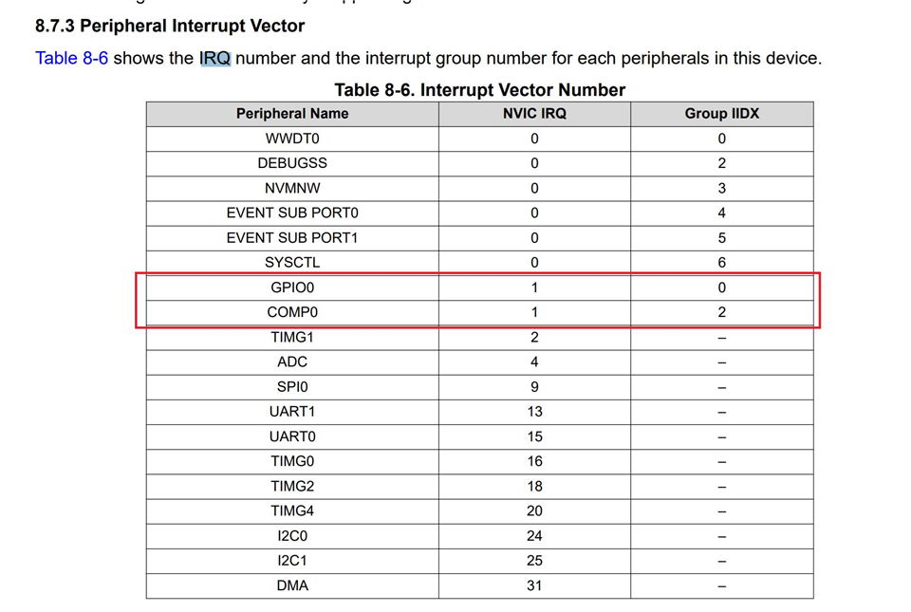Click the section heading 8.7.3 Peripheral Interrupt Vector
The width and height of the screenshot is (911, 612).
[170, 26]
